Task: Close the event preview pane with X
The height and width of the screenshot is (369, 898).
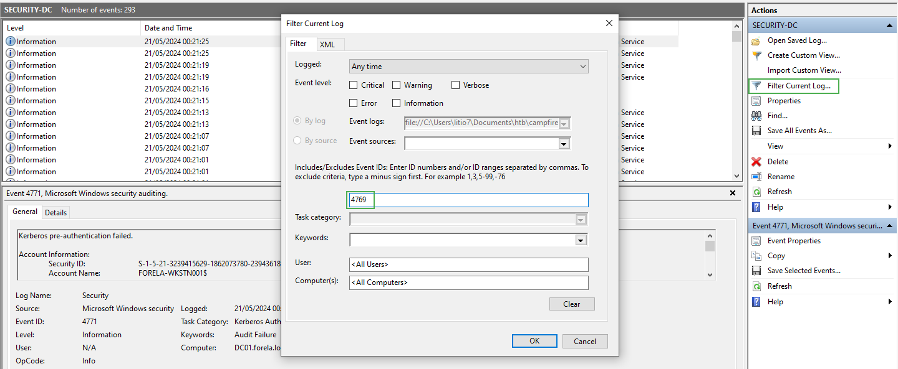Action: pos(733,194)
